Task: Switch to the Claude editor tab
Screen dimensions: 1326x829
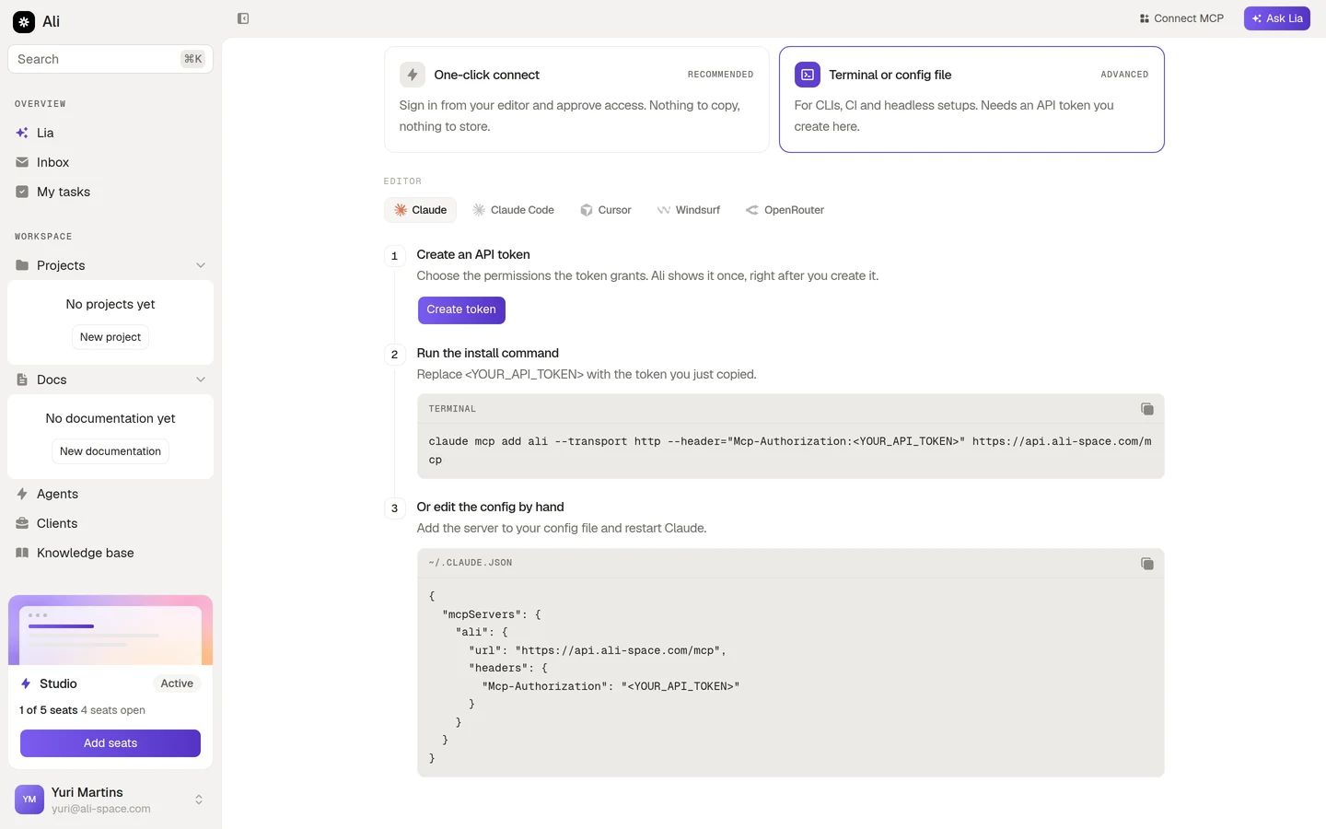Action: pos(420,210)
